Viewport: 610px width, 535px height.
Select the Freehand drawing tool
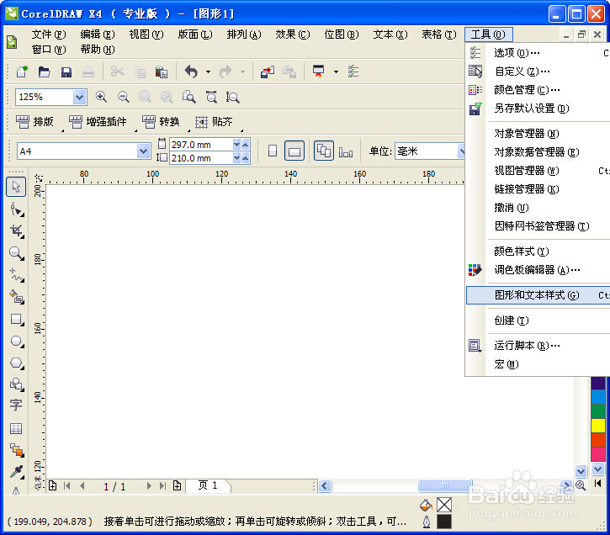[x=16, y=275]
